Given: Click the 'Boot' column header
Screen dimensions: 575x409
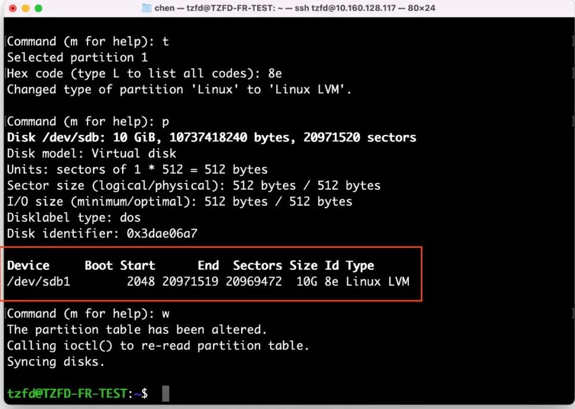Looking at the screenshot, I should pos(99,266).
